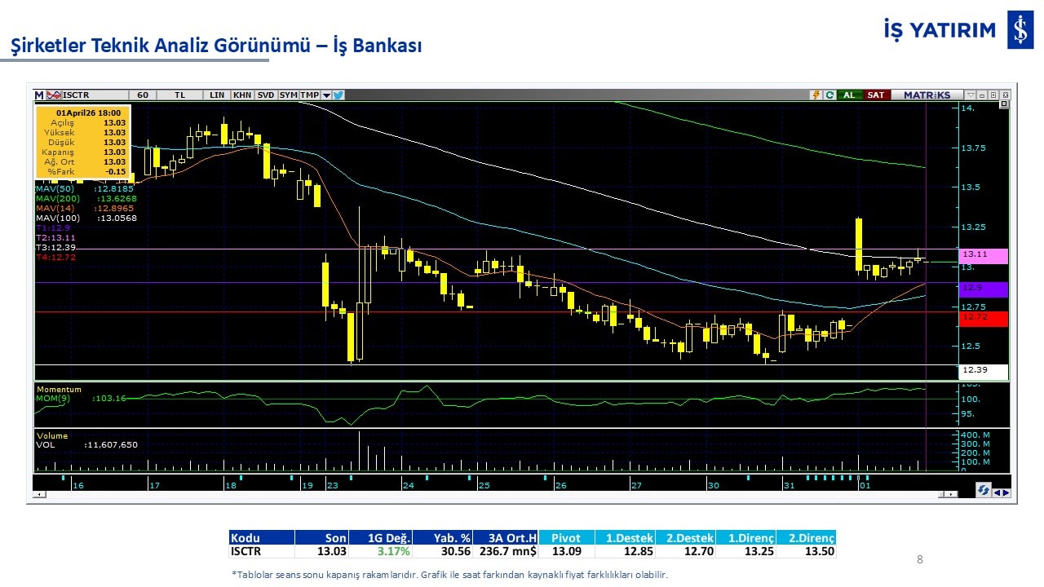Click the green circular refresh icon
Viewport: 1044px width, 587px height.
pyautogui.click(x=829, y=95)
